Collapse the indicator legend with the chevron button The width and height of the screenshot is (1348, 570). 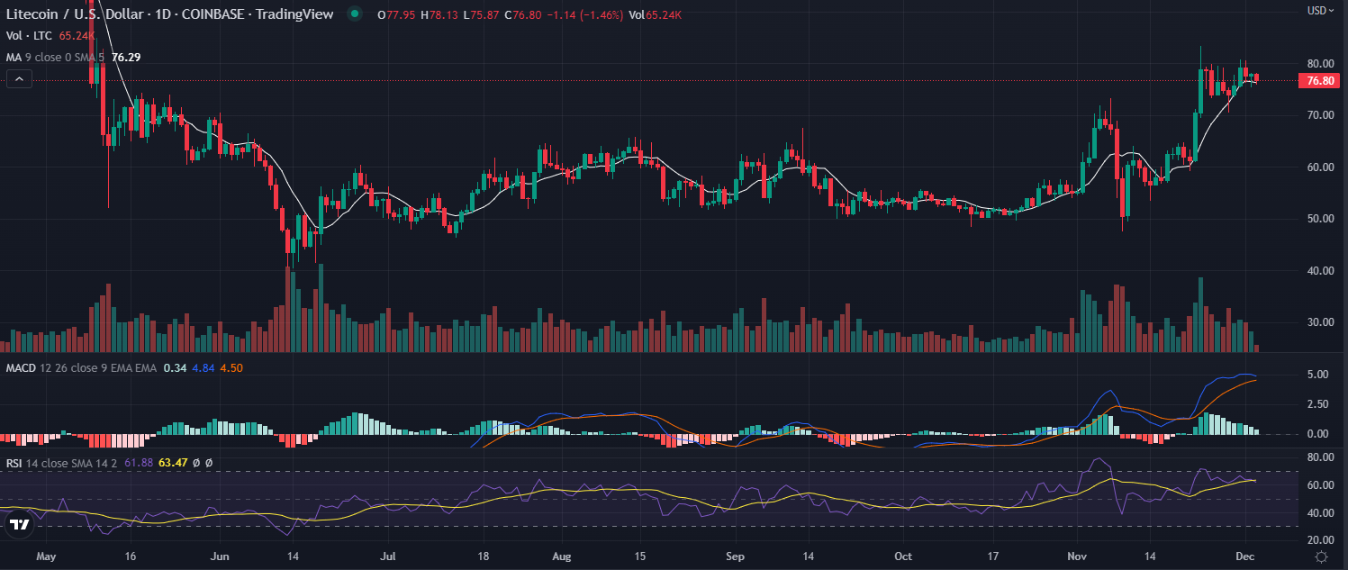[x=19, y=79]
